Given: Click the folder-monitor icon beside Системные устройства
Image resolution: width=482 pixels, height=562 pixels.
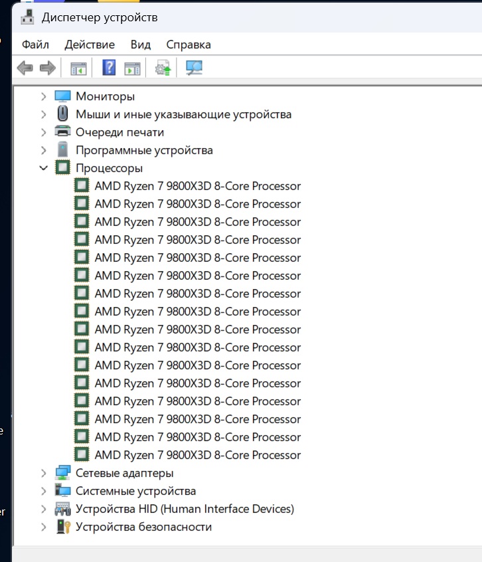Looking at the screenshot, I should [62, 490].
